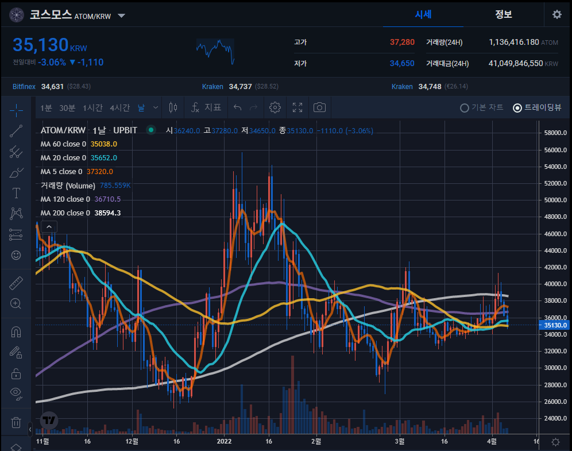The width and height of the screenshot is (572, 451).
Task: Set chart interval to 4시간
Action: (x=120, y=107)
